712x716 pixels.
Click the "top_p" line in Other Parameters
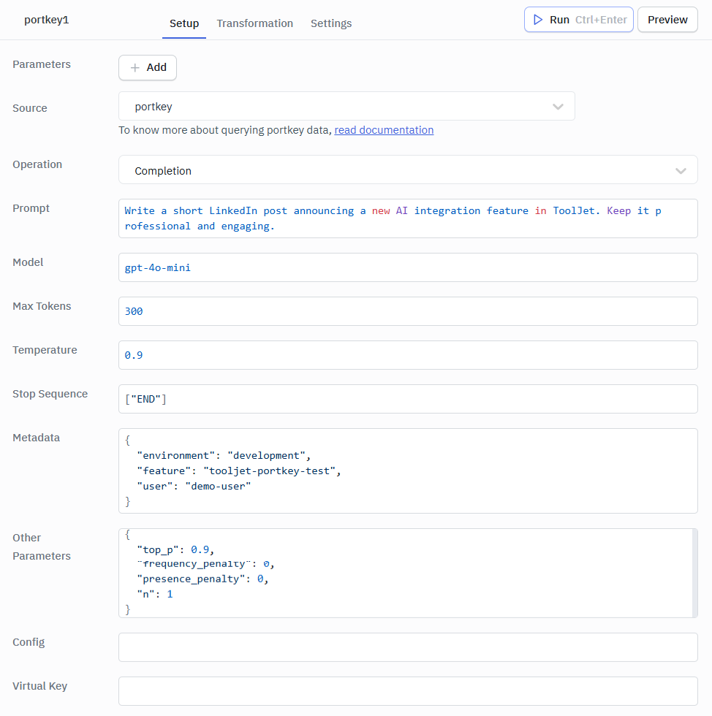[x=175, y=549]
